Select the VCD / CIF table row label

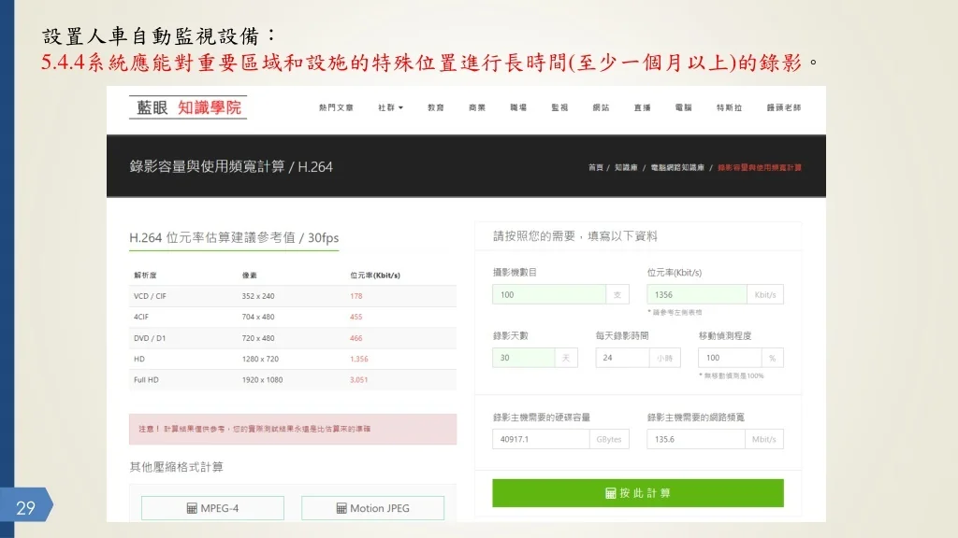(150, 296)
